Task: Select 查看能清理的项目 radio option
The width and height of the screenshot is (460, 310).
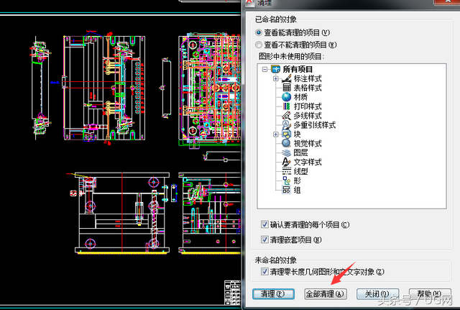Action: coord(259,32)
